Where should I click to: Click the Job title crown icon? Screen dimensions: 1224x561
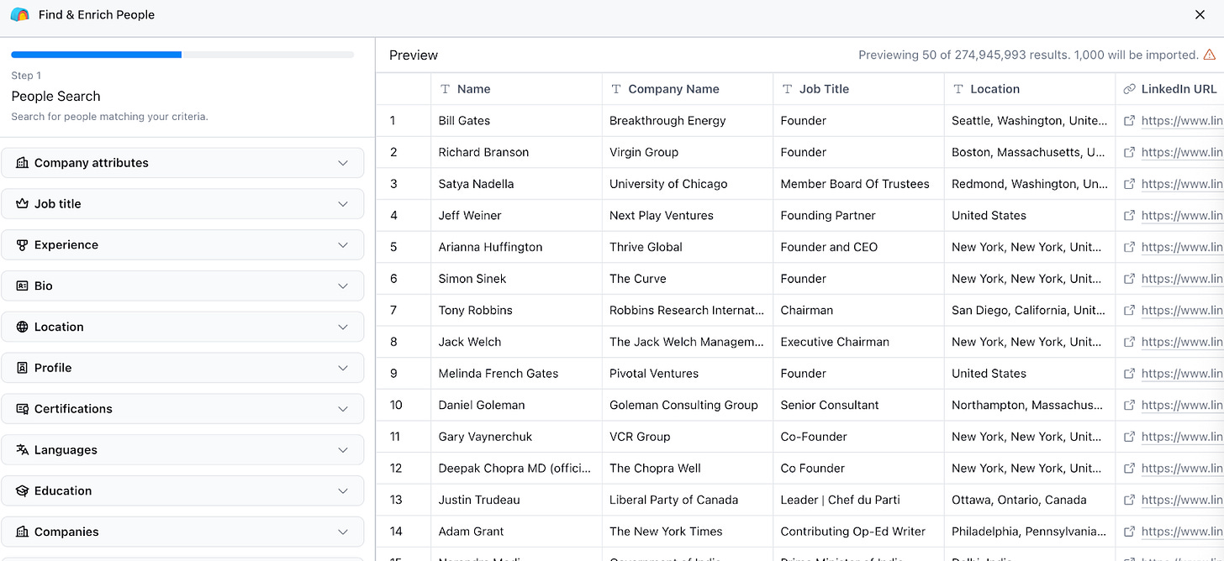click(x=22, y=204)
